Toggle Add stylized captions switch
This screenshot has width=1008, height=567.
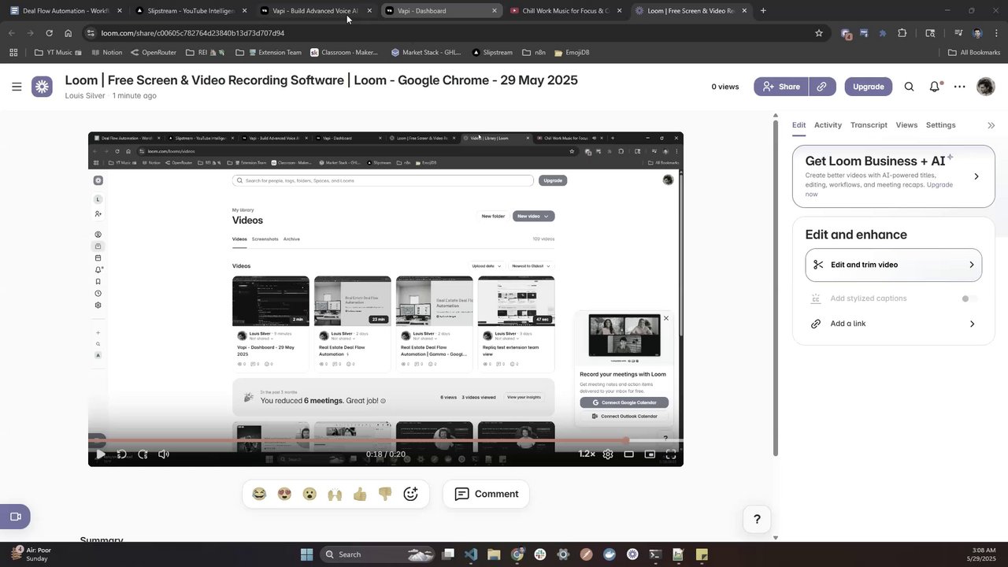click(969, 298)
